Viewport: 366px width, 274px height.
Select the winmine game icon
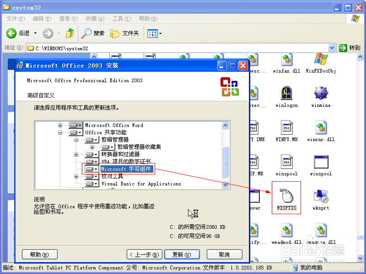(321, 94)
